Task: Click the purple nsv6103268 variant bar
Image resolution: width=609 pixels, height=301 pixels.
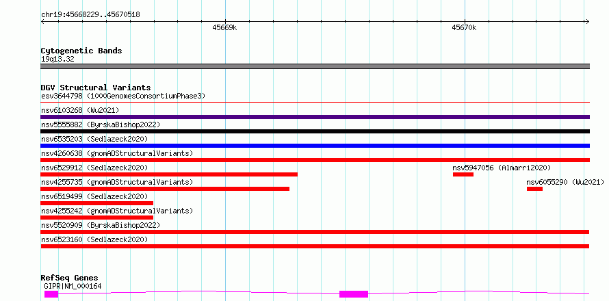Action: pyautogui.click(x=315, y=117)
